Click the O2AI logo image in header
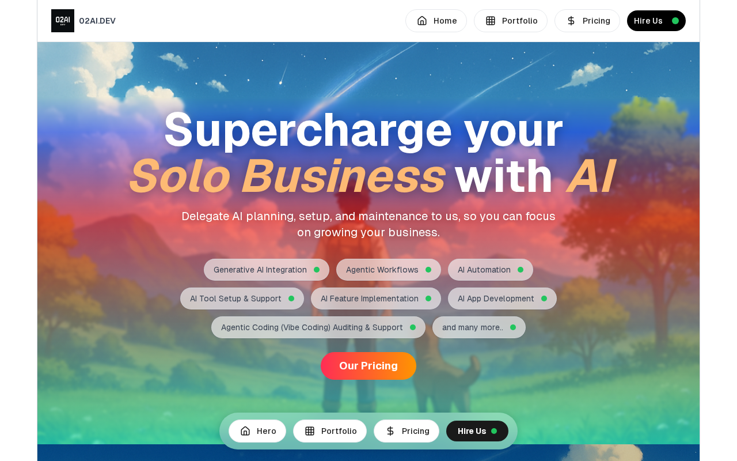Image resolution: width=737 pixels, height=461 pixels. pos(63,21)
